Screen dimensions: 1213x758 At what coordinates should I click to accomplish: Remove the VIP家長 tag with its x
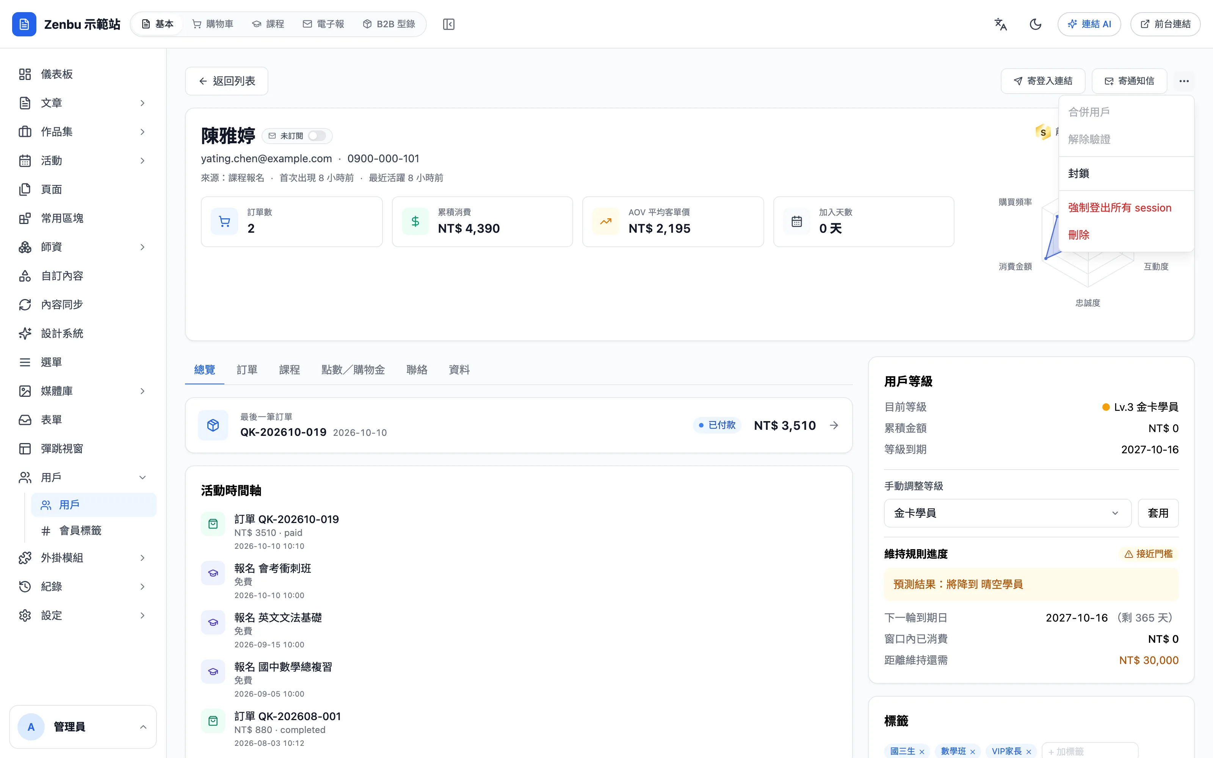tap(1028, 752)
